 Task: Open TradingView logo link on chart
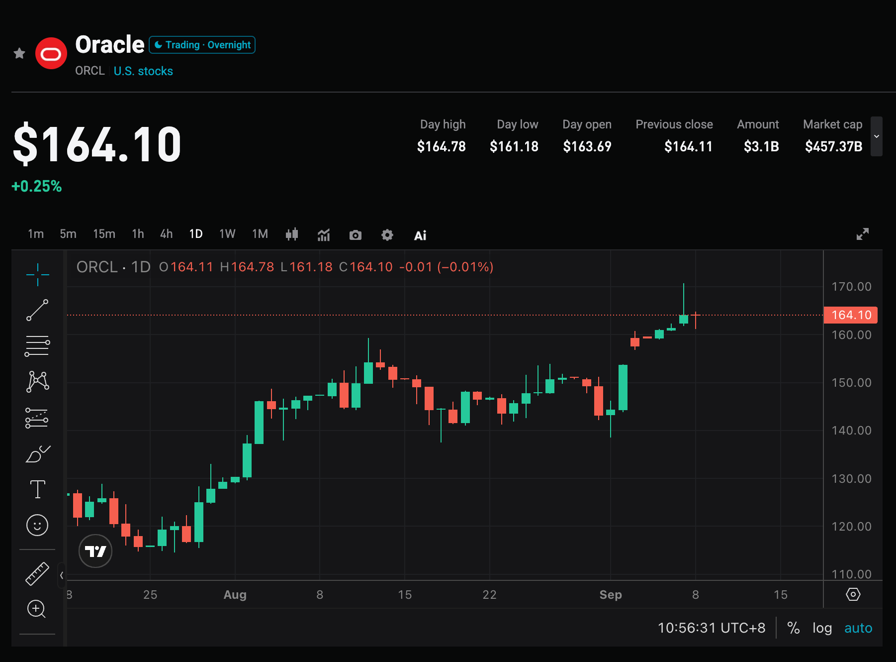(95, 551)
